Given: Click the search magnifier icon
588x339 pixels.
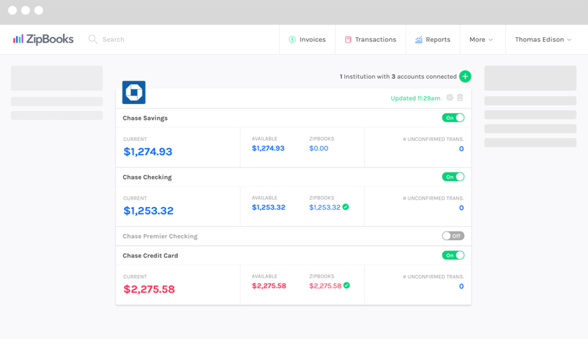Looking at the screenshot, I should pyautogui.click(x=93, y=39).
